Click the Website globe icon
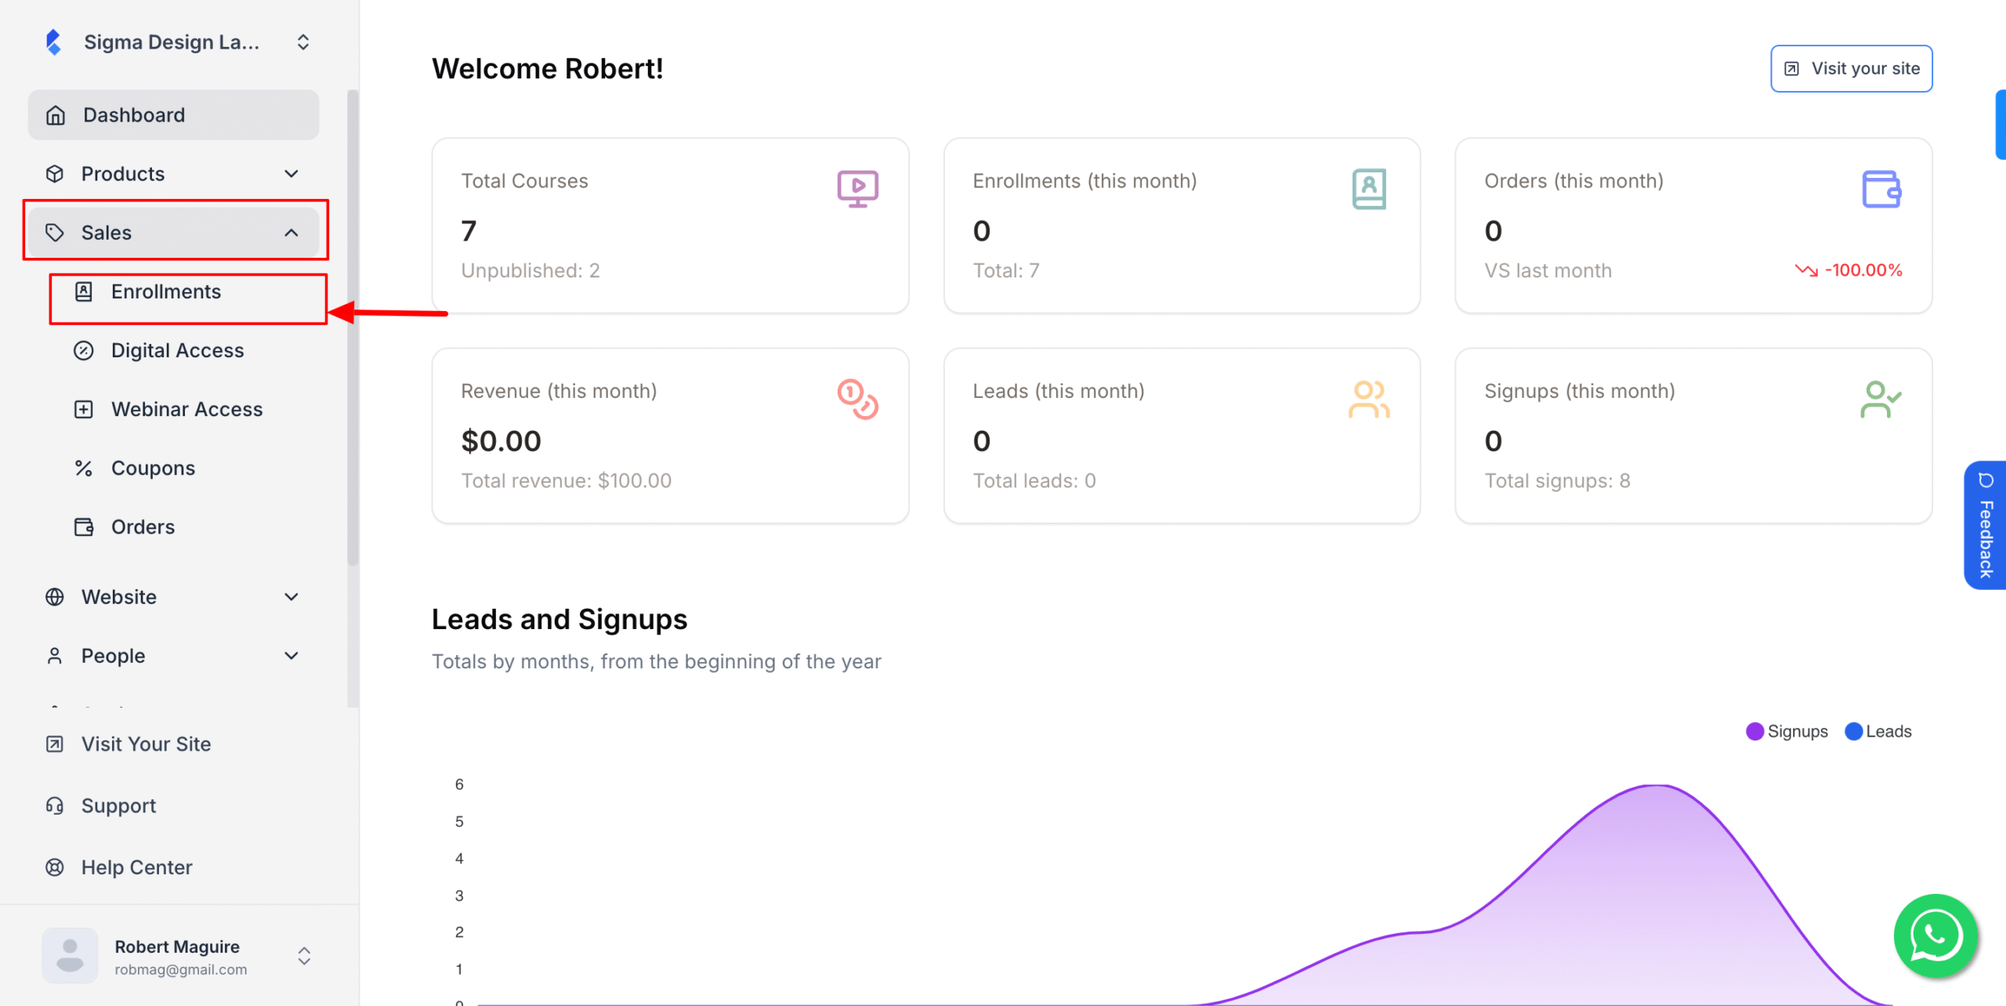The image size is (2006, 1006). [x=54, y=597]
